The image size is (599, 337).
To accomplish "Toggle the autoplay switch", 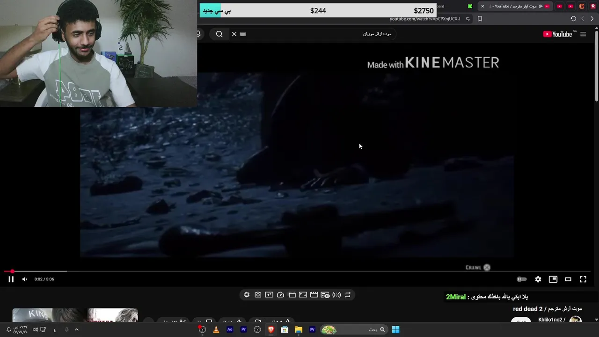I will click(x=522, y=279).
